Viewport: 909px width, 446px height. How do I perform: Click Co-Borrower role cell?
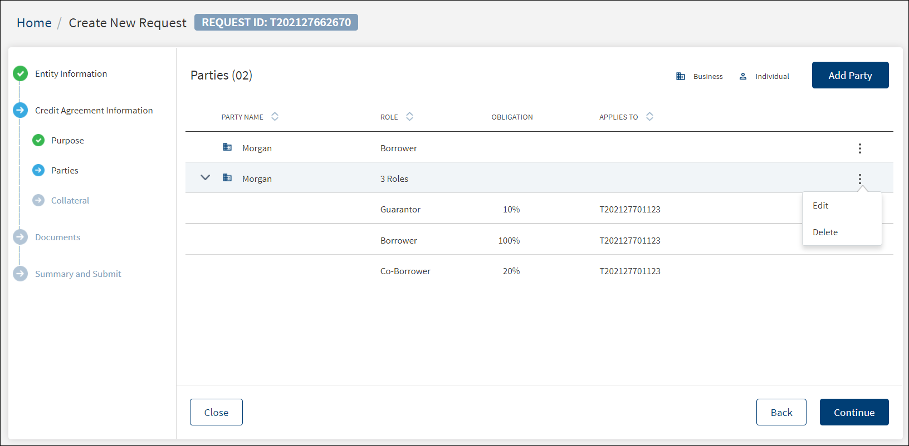coord(405,271)
